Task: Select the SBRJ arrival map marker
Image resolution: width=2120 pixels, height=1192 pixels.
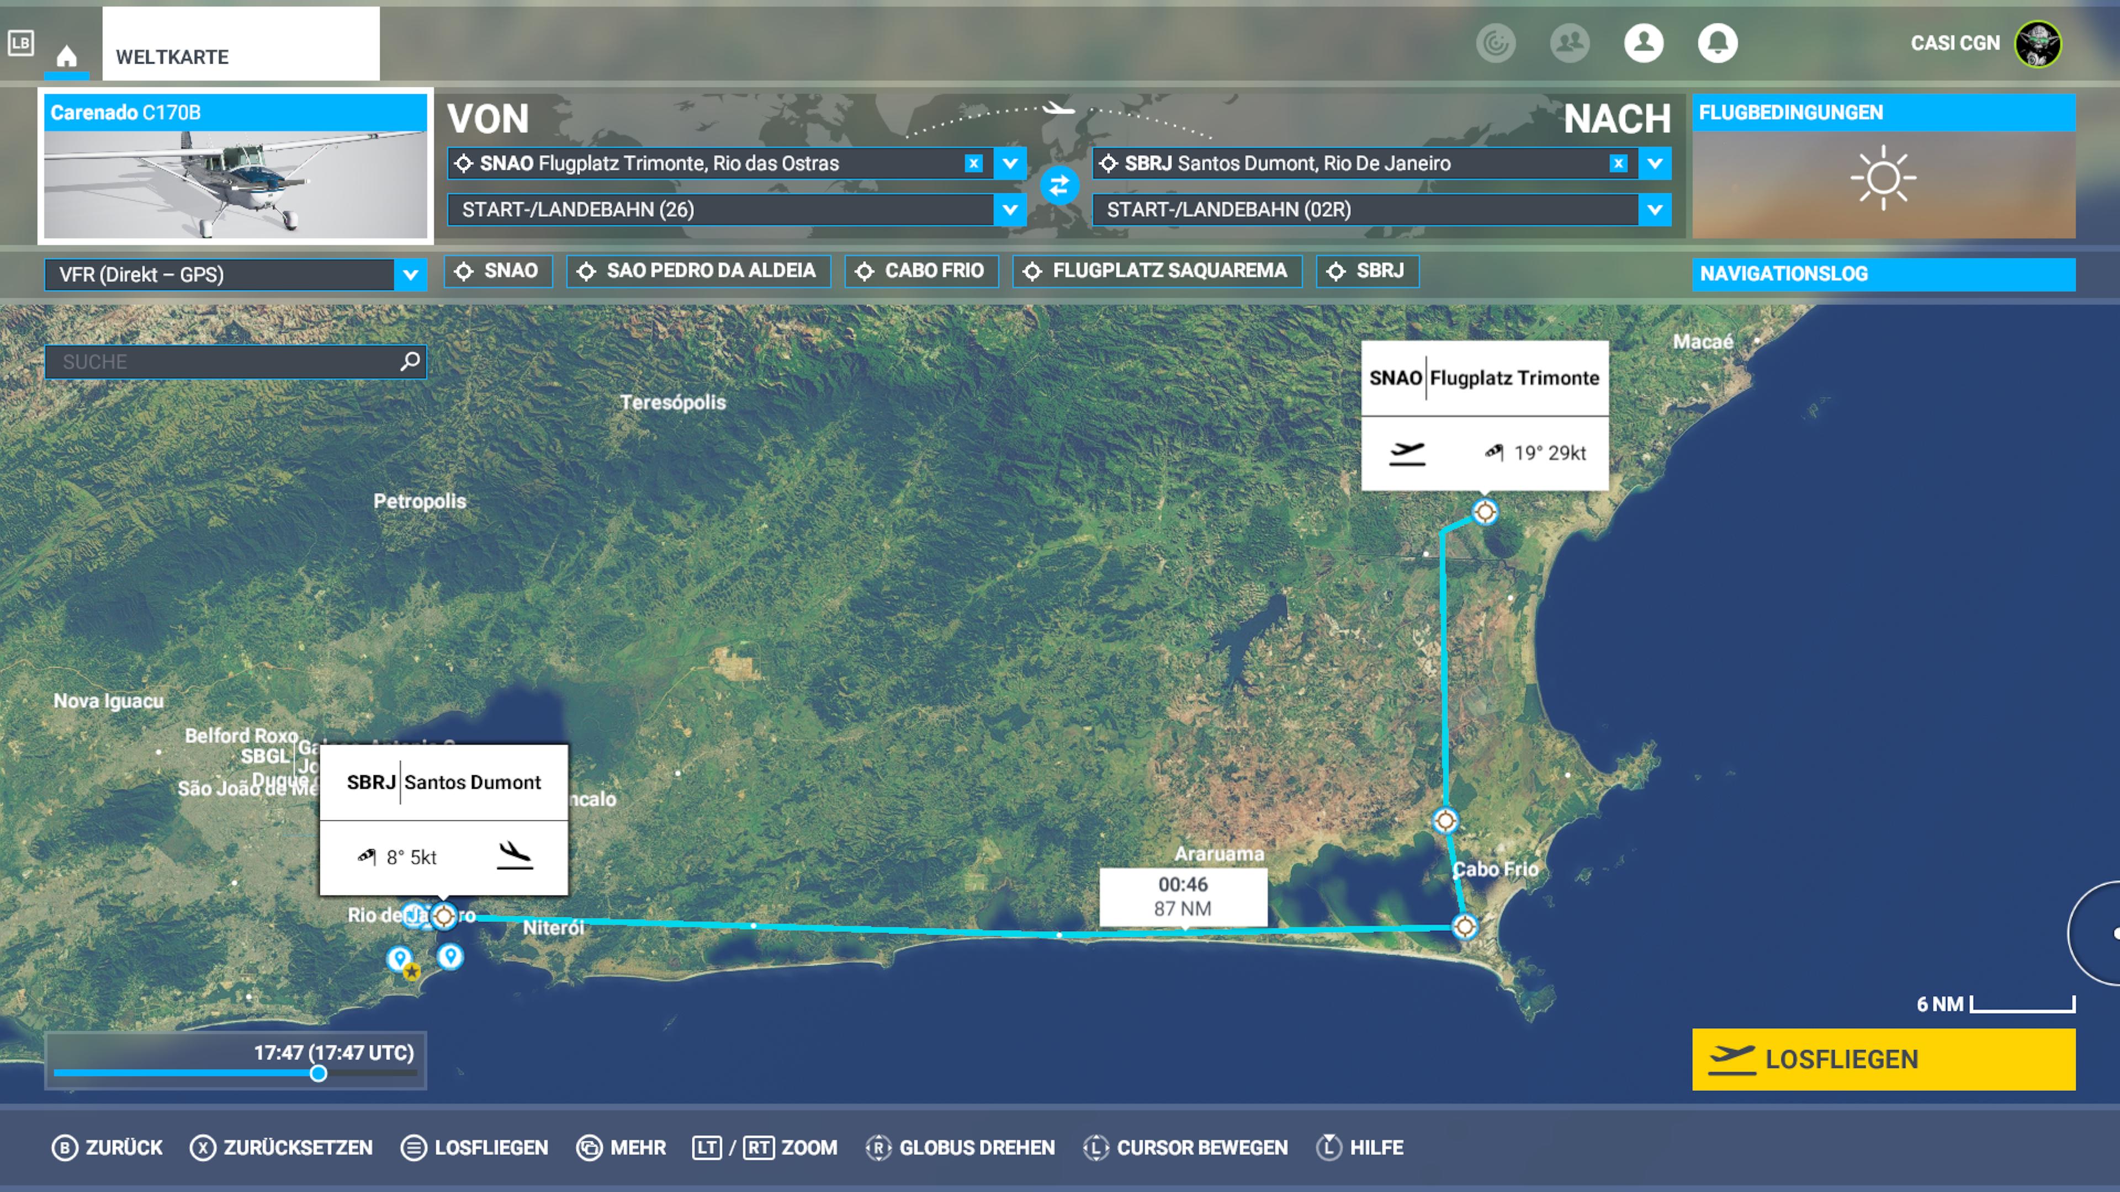Action: pyautogui.click(x=443, y=916)
